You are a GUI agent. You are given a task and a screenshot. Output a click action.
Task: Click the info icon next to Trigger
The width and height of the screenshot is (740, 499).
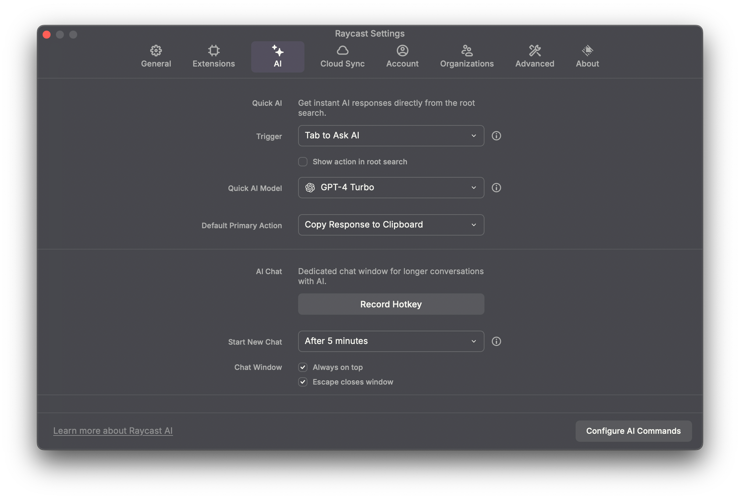click(x=496, y=136)
